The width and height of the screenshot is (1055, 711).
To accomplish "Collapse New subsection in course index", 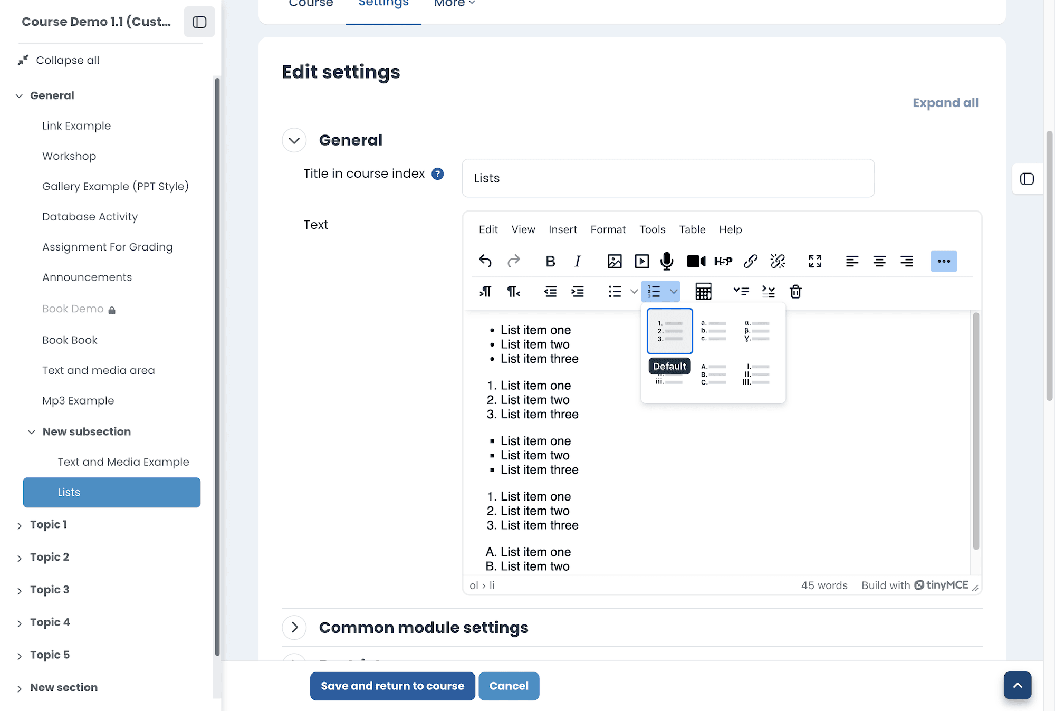I will 32,432.
